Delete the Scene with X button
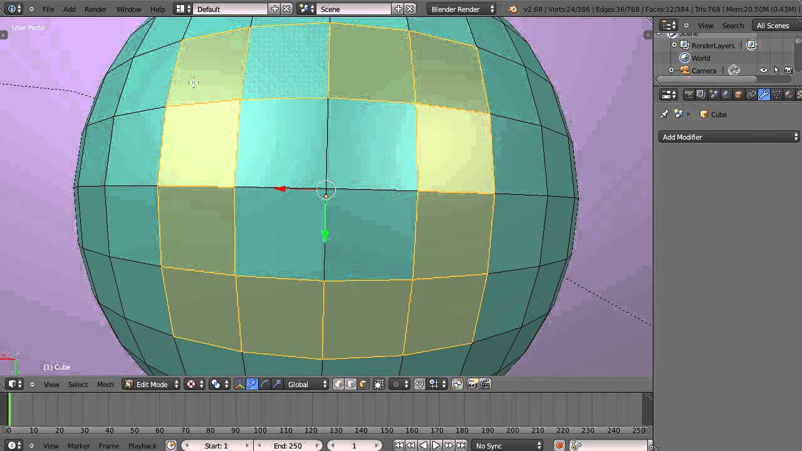 pyautogui.click(x=410, y=9)
